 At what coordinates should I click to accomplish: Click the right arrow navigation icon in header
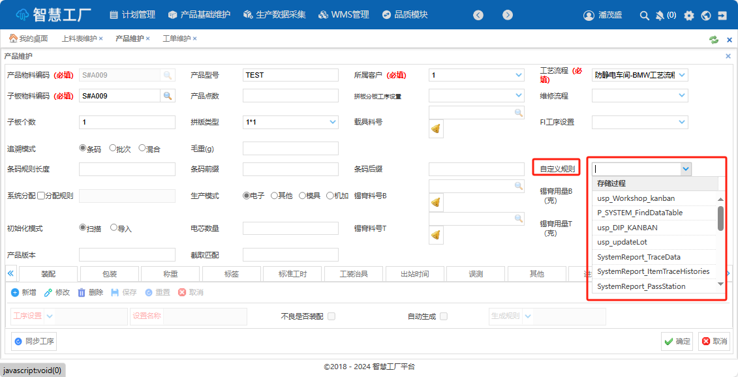[508, 15]
